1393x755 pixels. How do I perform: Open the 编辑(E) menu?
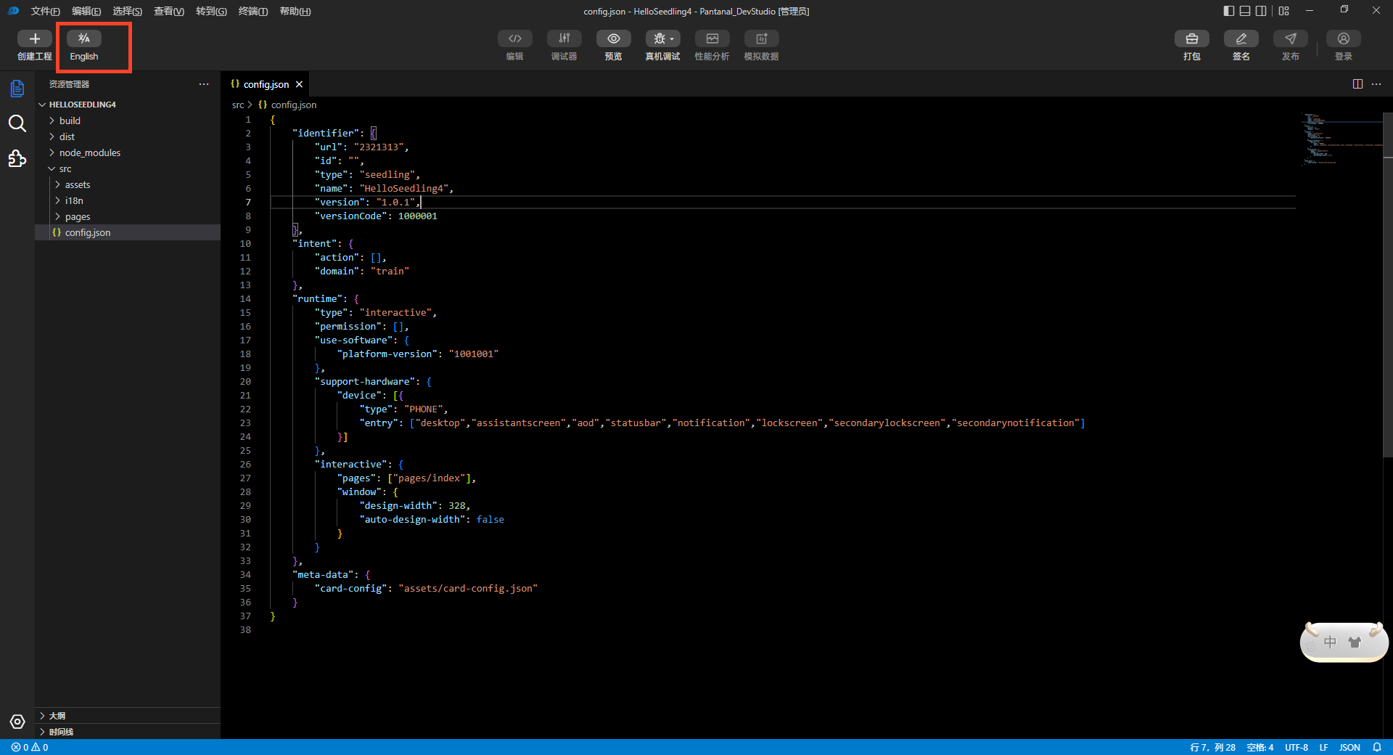coord(86,11)
